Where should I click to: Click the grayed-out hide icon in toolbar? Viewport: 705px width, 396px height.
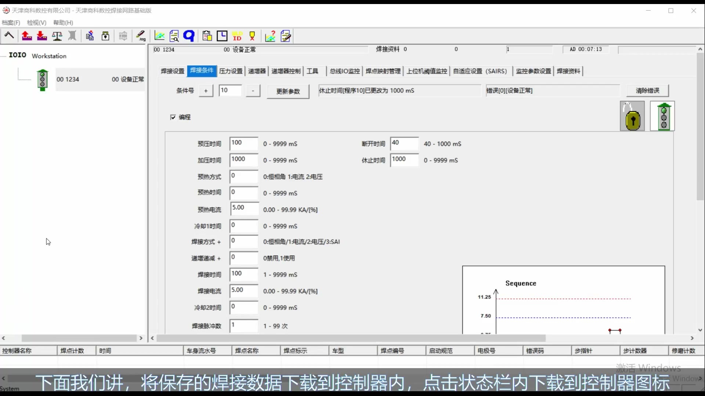tap(72, 36)
